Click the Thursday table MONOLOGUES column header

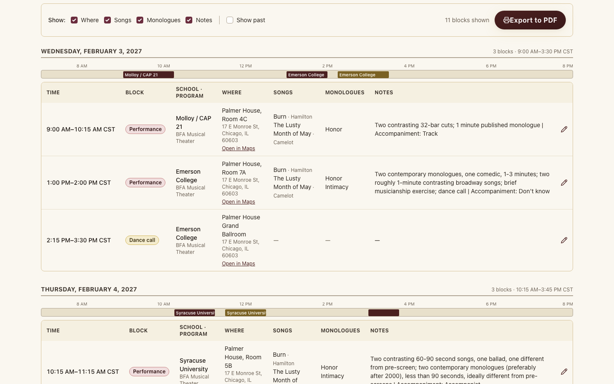[340, 331]
